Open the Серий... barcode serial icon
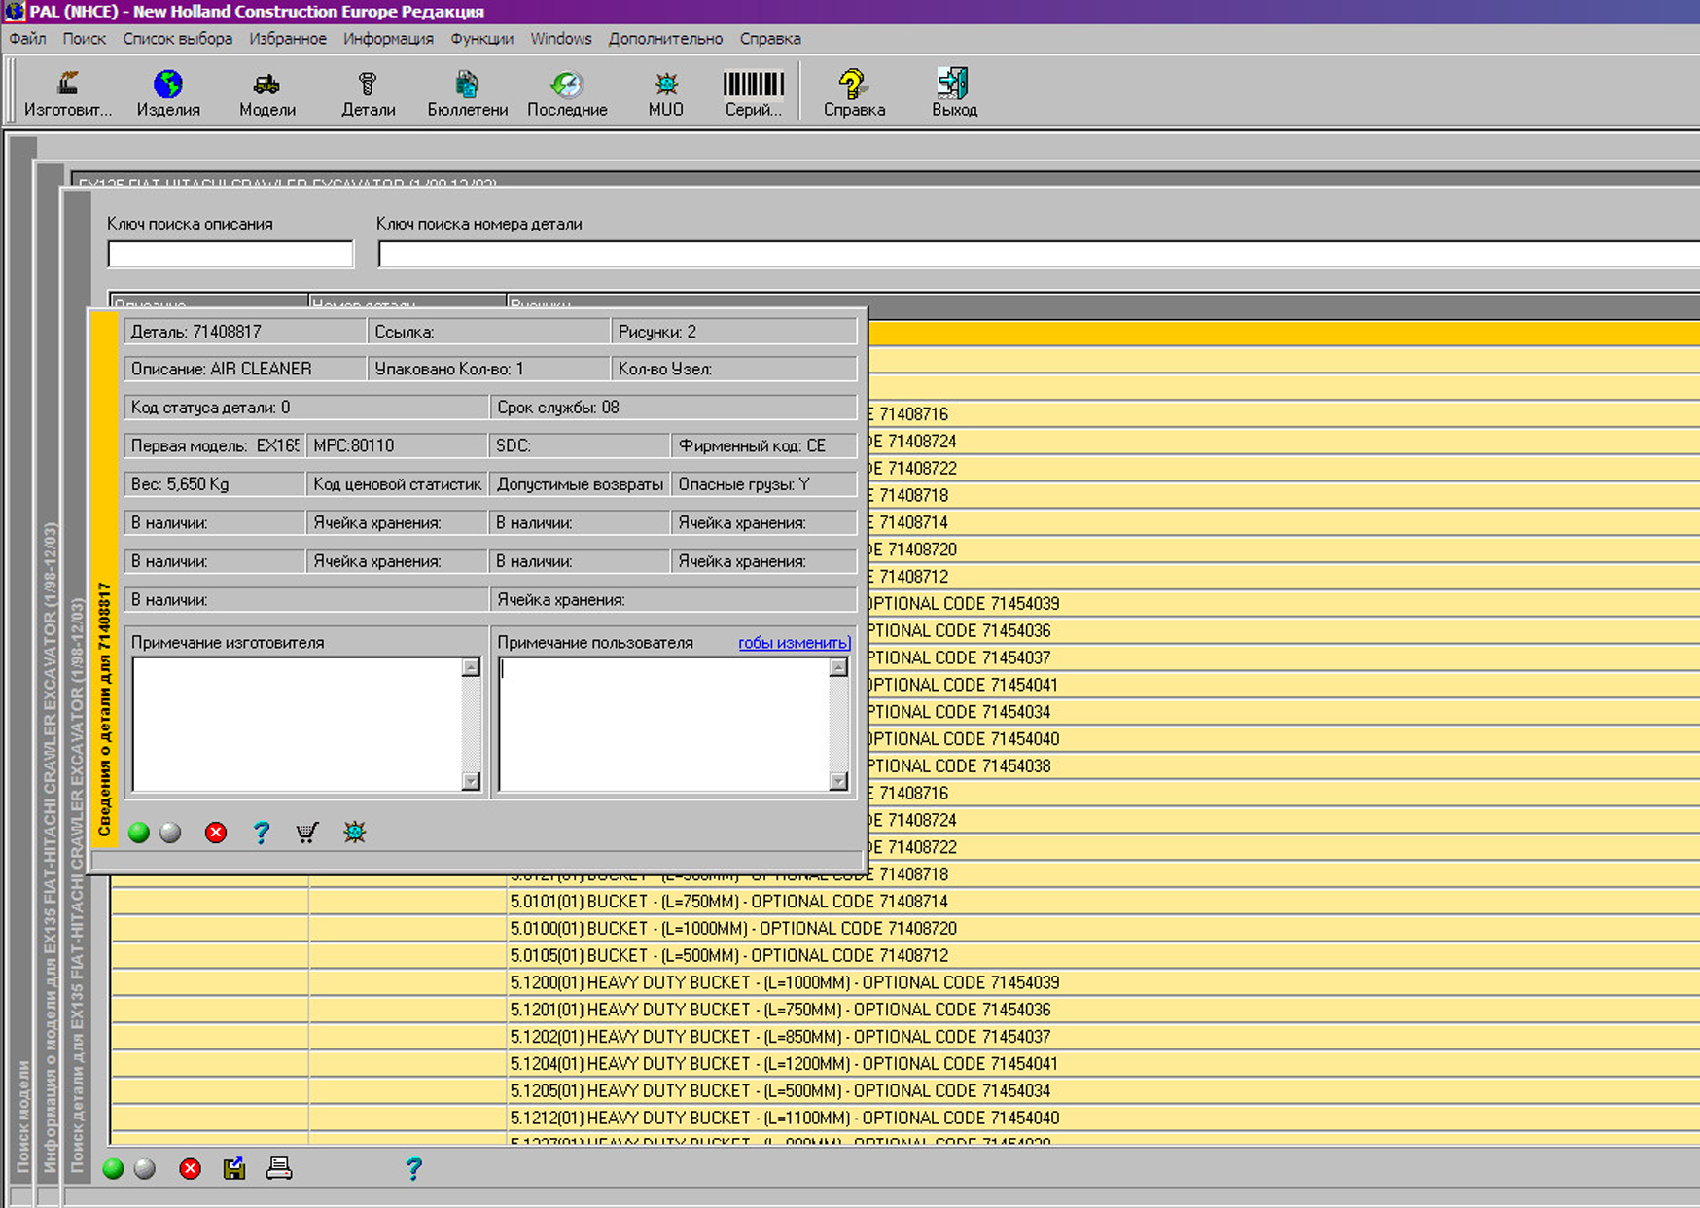 [x=753, y=92]
